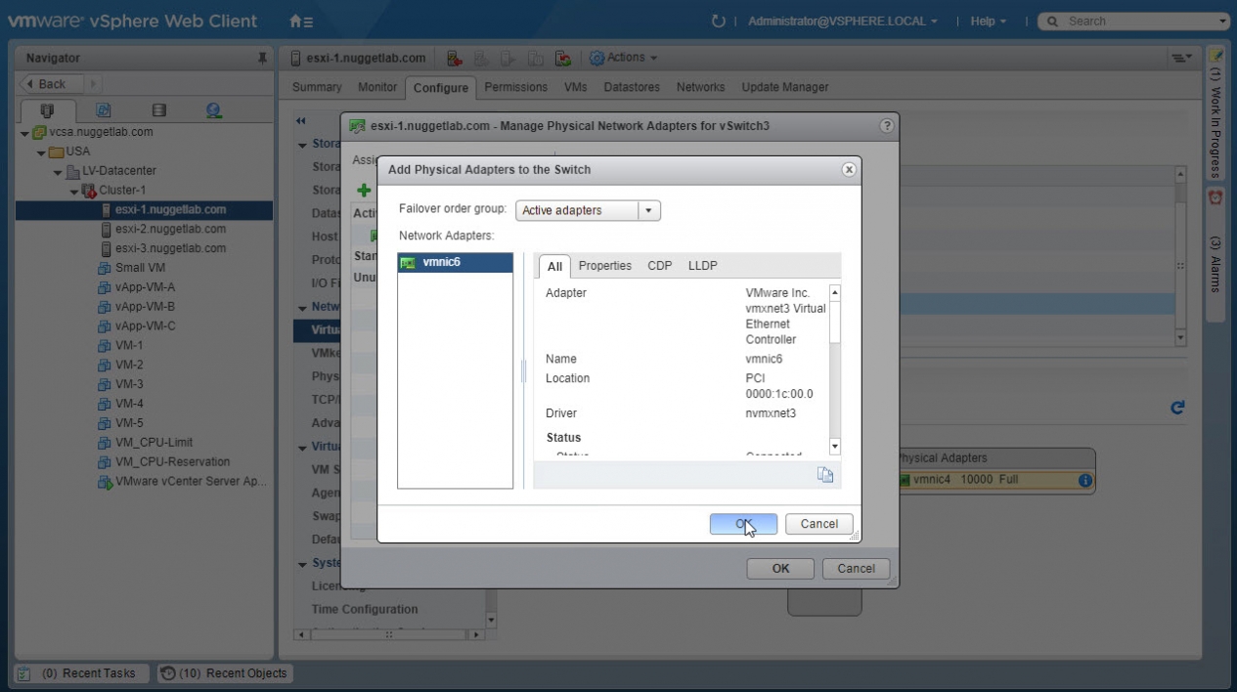Click the refresh icon beside Administrator account
1237x692 pixels.
pyautogui.click(x=719, y=21)
